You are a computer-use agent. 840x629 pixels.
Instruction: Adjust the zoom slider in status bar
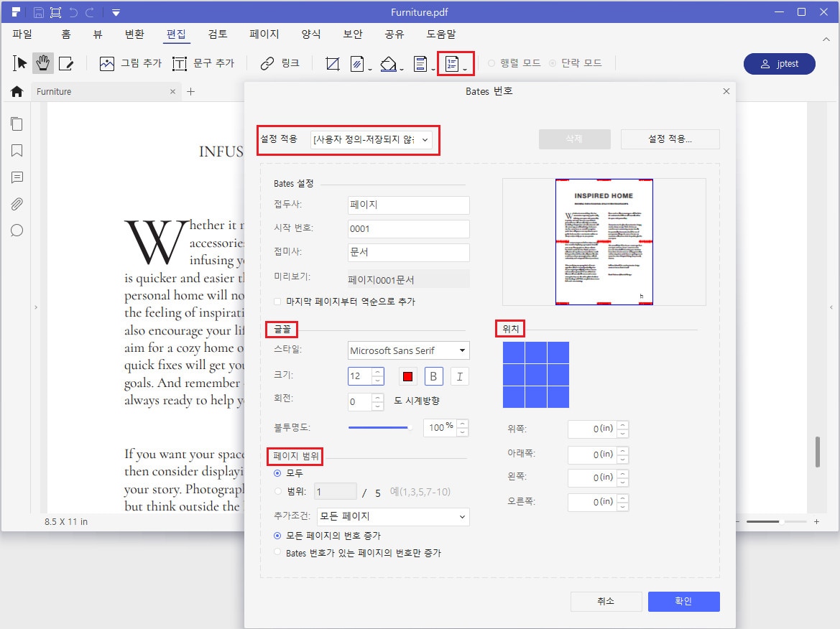(776, 521)
